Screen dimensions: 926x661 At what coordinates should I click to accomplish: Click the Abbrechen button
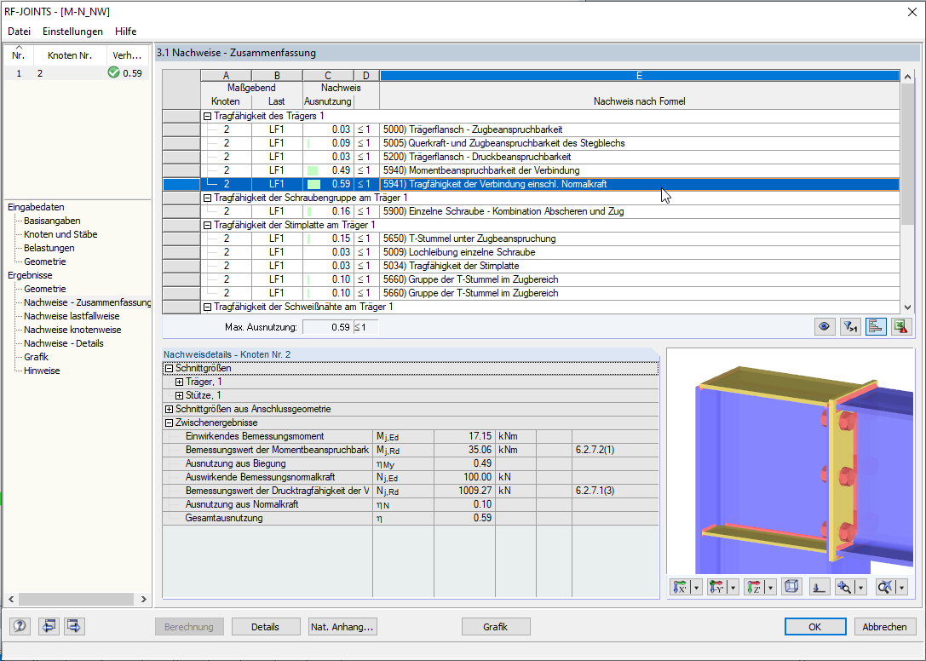(884, 627)
